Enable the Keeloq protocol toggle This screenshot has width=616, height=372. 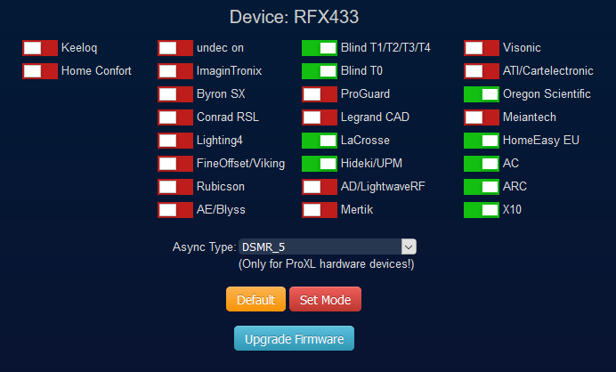40,48
